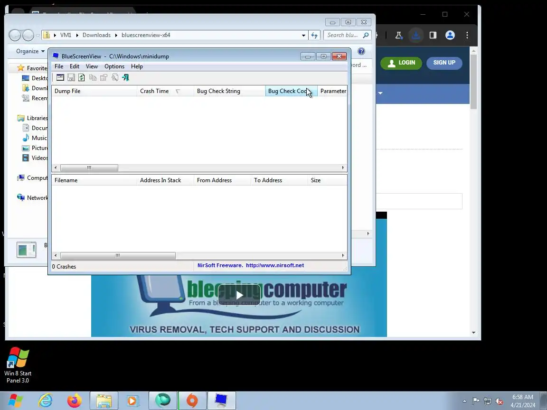Select Music in Explorer navigation pane

[34, 138]
